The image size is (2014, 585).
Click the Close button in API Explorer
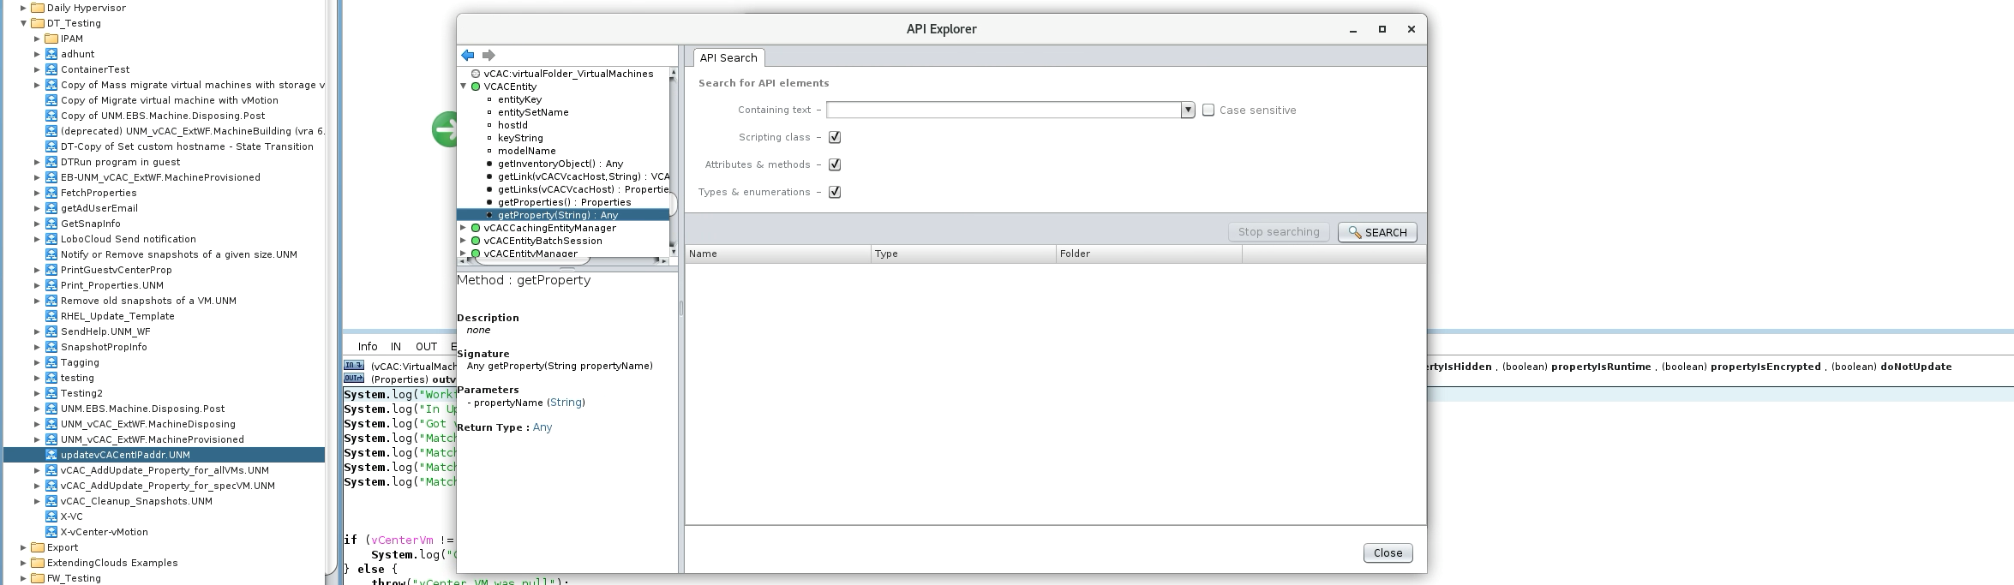[x=1388, y=553]
